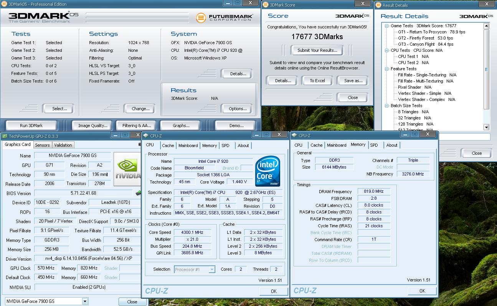Open Mainboard tab in the processor CPU-Z window
497x306 pixels.
188,146
